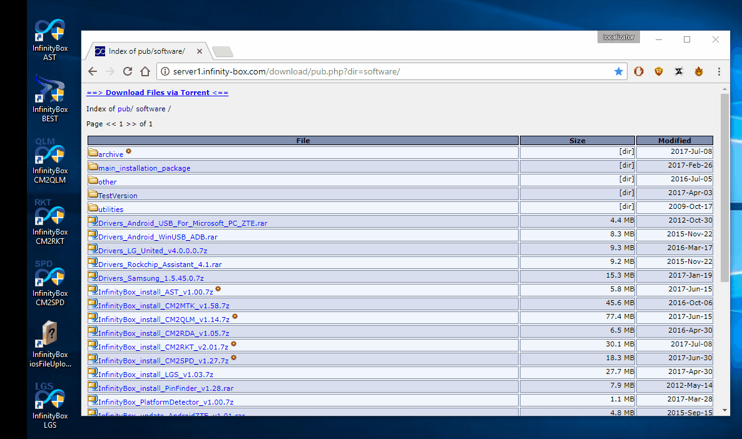Viewport: 742px width, 439px height.
Task: Open the other directory link
Action: tap(108, 181)
